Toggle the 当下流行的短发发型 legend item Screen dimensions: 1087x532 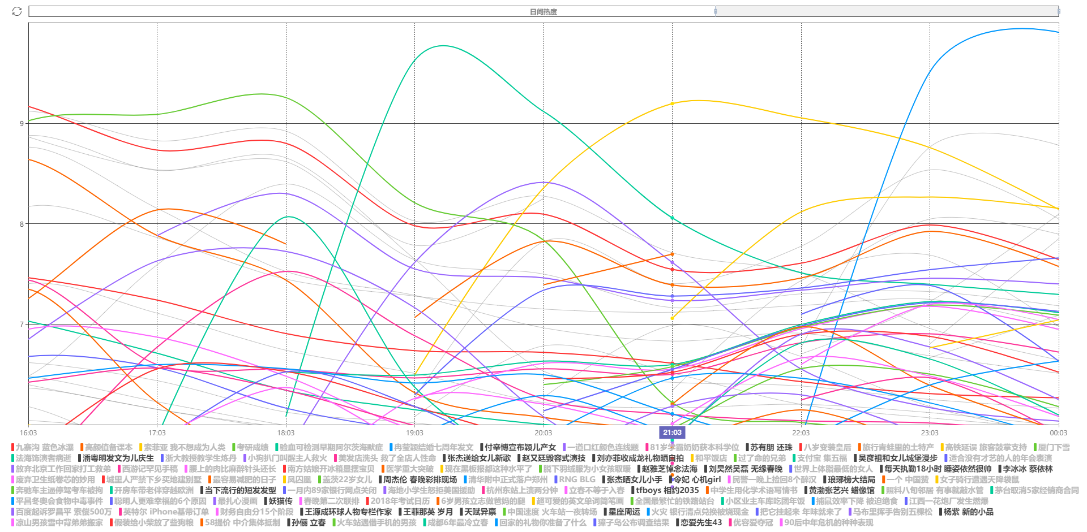pos(238,490)
